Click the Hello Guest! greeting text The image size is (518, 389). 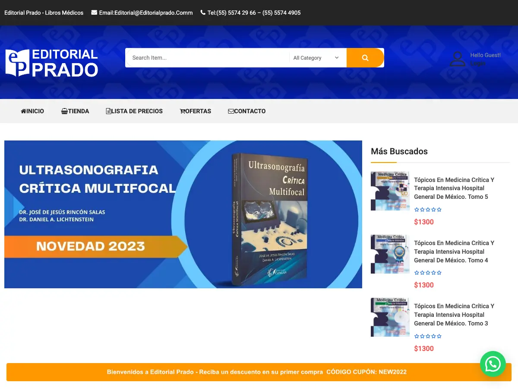[486, 55]
